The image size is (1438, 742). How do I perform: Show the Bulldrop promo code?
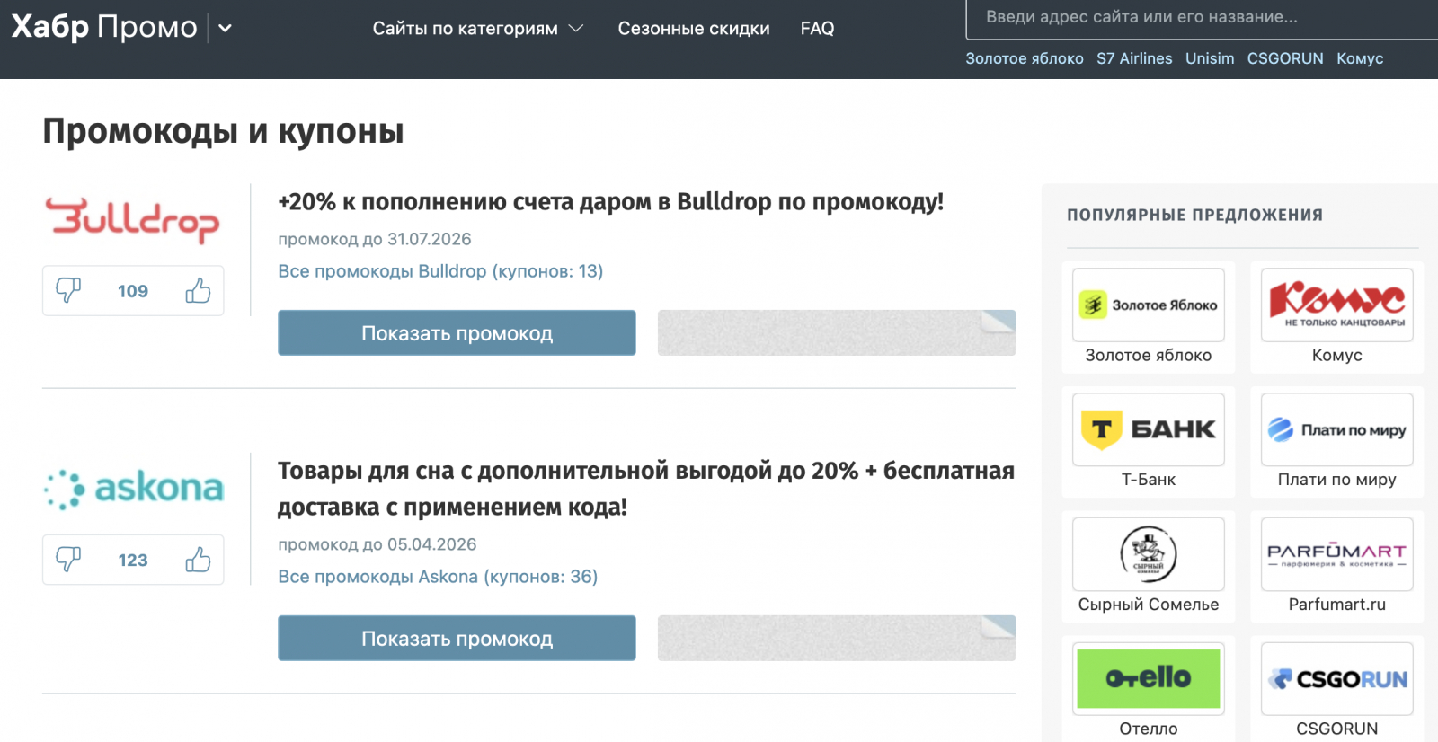(457, 333)
